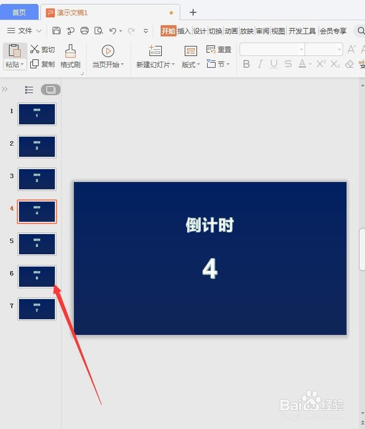Toggle subscript X₂ formatting
This screenshot has width=365, height=429.
(x=335, y=64)
